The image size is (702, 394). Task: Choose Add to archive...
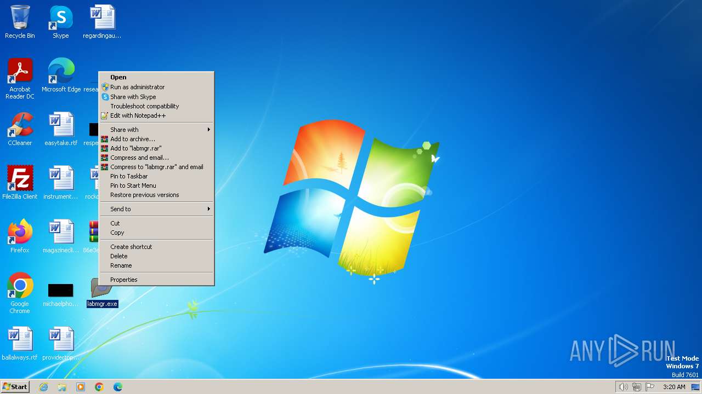tap(156, 139)
